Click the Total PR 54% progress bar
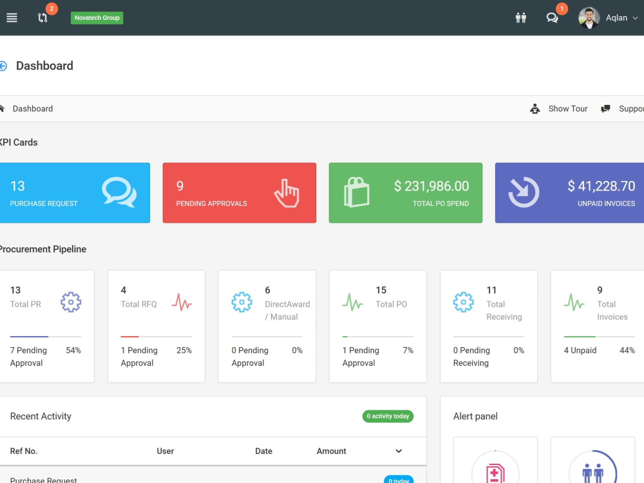The height and width of the screenshot is (483, 644). [46, 336]
